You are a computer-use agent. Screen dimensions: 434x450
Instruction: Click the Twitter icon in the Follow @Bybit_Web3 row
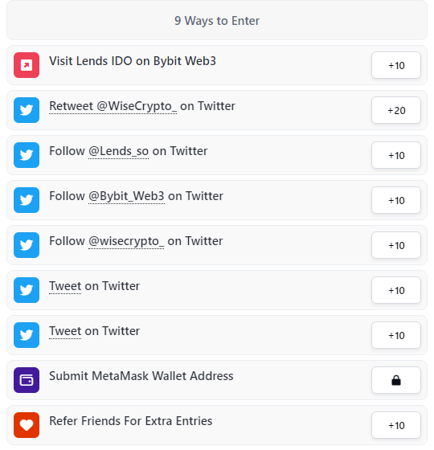(x=27, y=200)
